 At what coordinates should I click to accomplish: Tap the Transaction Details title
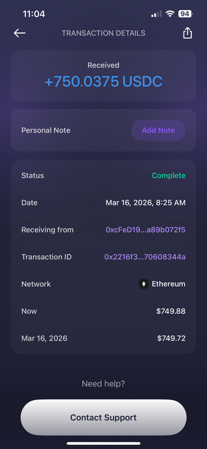pyautogui.click(x=103, y=33)
